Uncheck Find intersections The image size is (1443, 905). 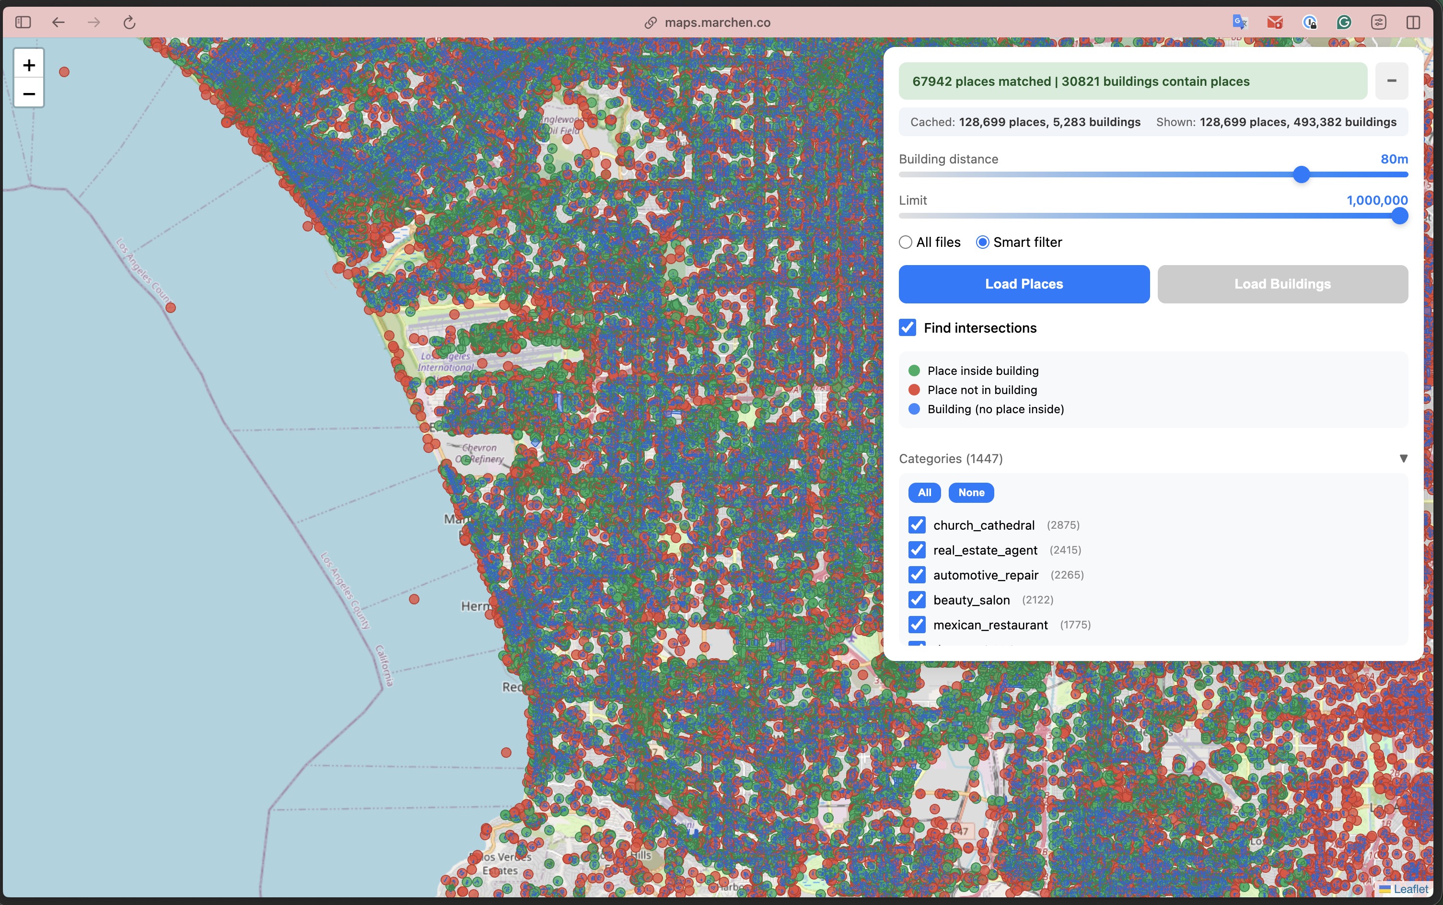[x=908, y=327]
